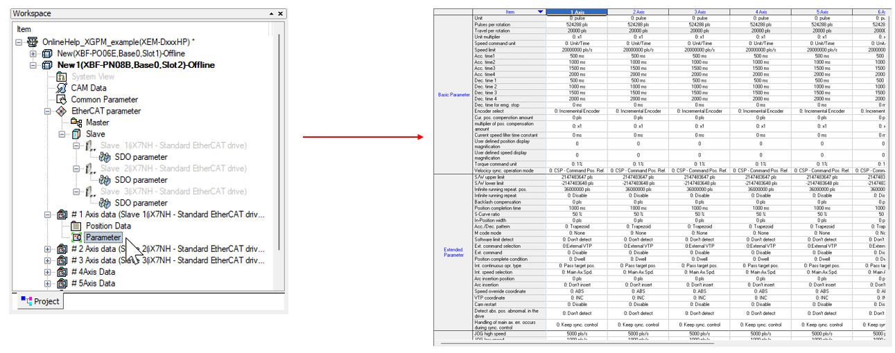Close the Workspace panel
Image resolution: width=895 pixels, height=353 pixels.
281,14
